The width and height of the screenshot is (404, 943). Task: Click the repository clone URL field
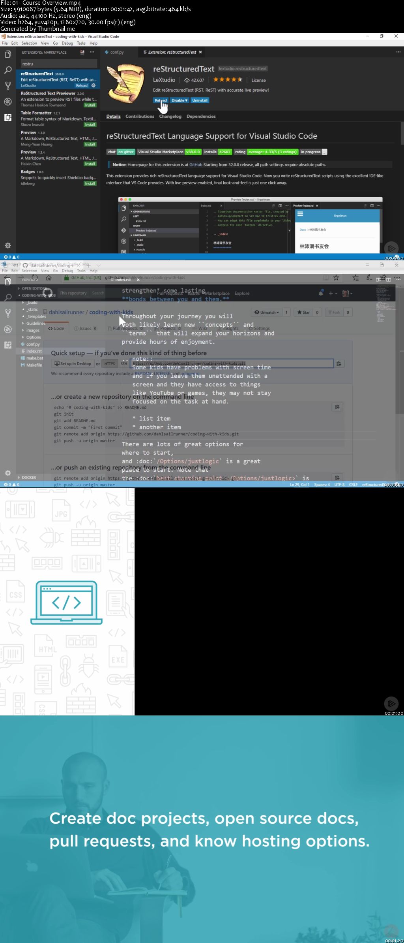point(232,363)
